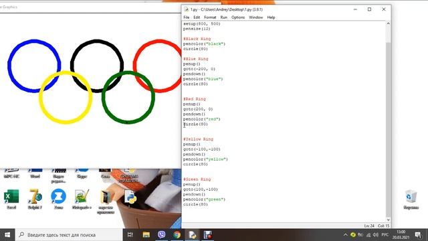The height and width of the screenshot is (241, 428).
Task: Open File Explorer from the taskbar
Action: coord(146,235)
